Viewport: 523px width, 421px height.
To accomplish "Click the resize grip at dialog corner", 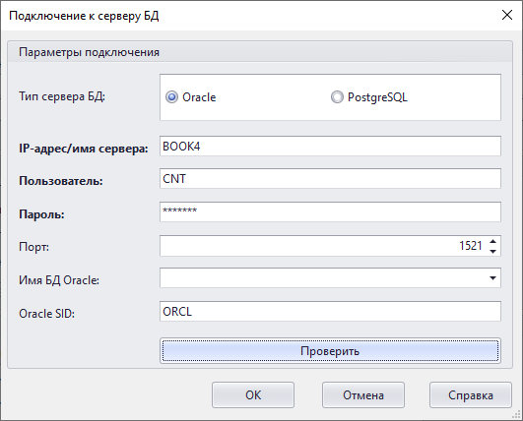I will click(x=516, y=414).
